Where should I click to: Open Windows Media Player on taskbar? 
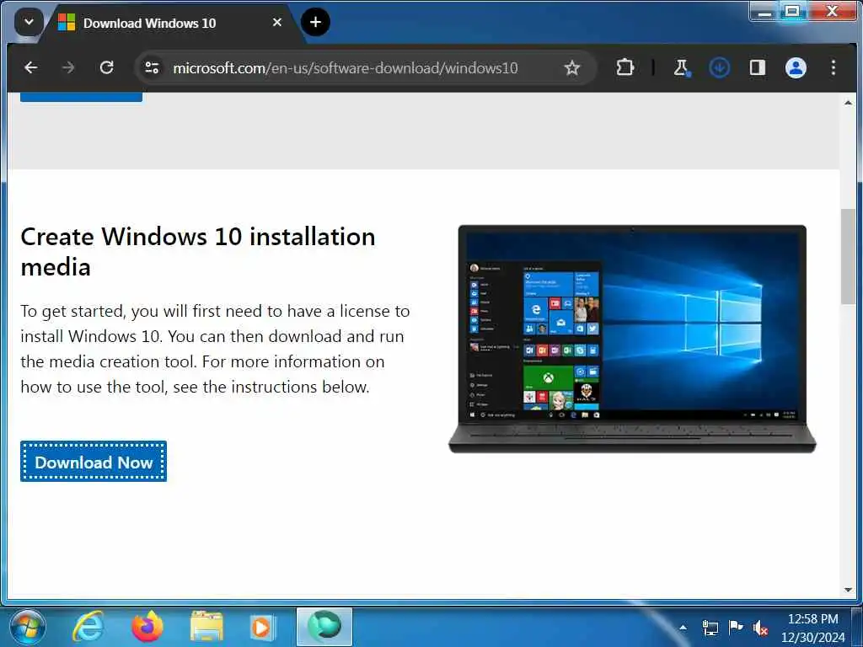coord(262,627)
